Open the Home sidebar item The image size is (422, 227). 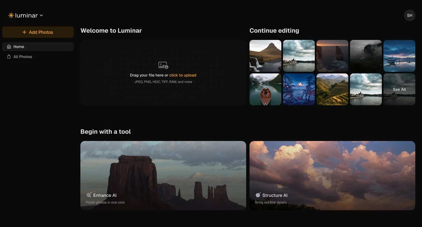coord(38,47)
